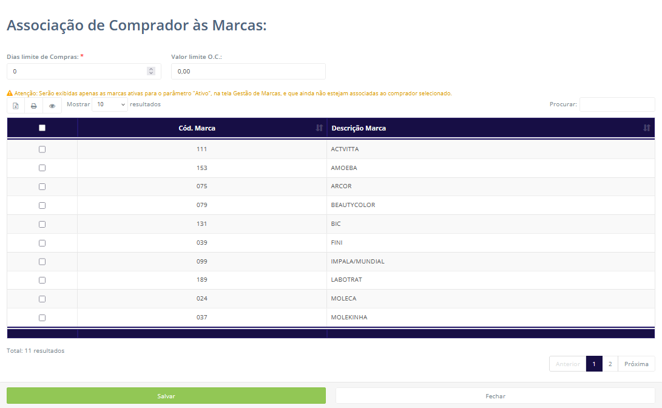Toggle column visibility eye icon
662x408 pixels.
(x=52, y=106)
